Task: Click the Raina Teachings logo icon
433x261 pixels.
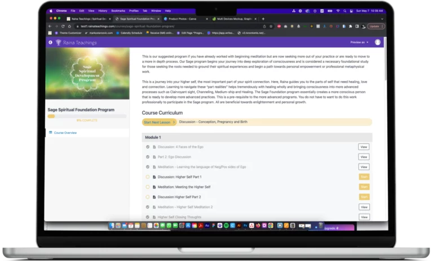Action: coord(58,42)
